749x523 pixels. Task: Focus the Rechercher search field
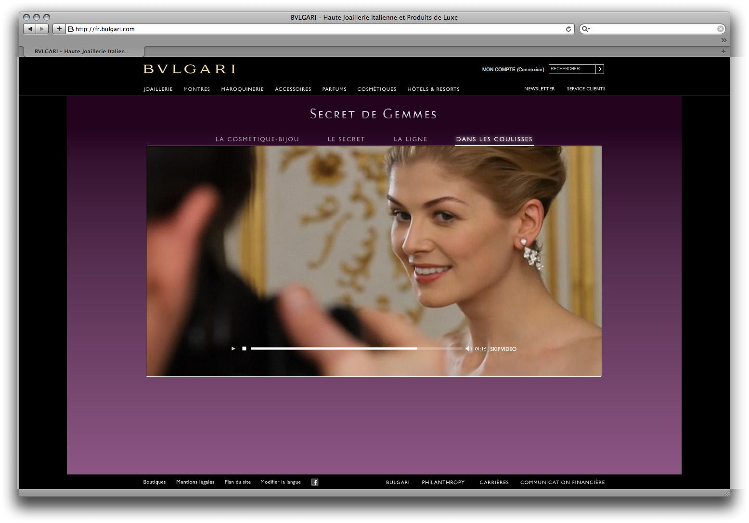(x=572, y=69)
